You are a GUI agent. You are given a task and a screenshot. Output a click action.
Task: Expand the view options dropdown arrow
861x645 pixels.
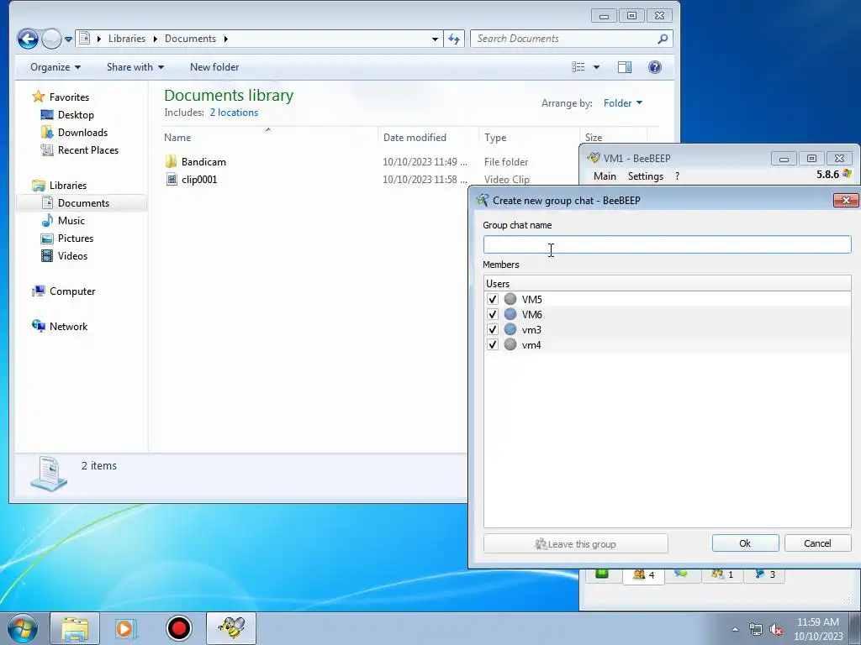coord(596,67)
